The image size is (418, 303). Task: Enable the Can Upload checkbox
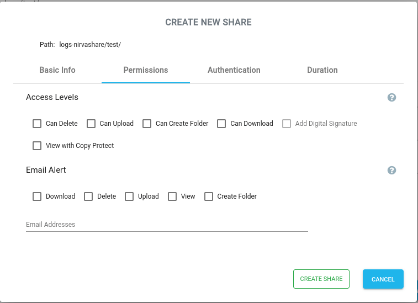[x=91, y=124]
